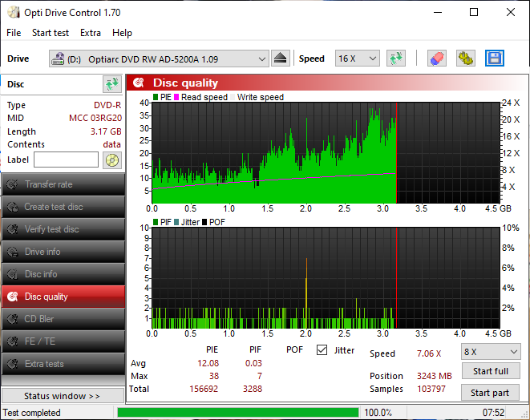The width and height of the screenshot is (530, 420).
Task: Click the PIE graph area
Action: click(x=326, y=153)
